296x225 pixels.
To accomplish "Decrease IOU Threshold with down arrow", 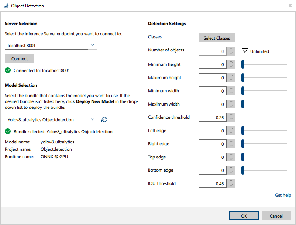I will pos(231,186).
